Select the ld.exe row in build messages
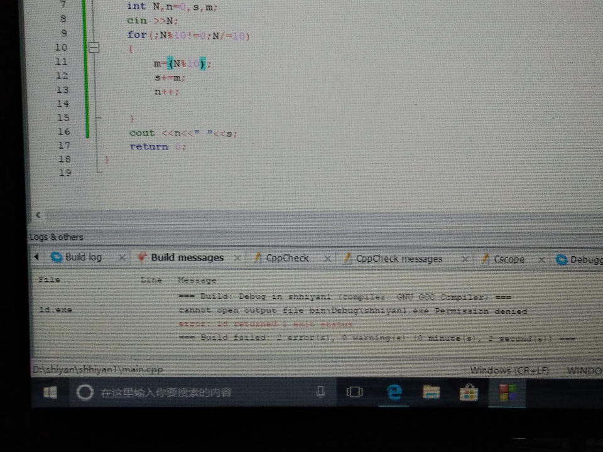Image resolution: width=603 pixels, height=452 pixels. pyautogui.click(x=283, y=310)
